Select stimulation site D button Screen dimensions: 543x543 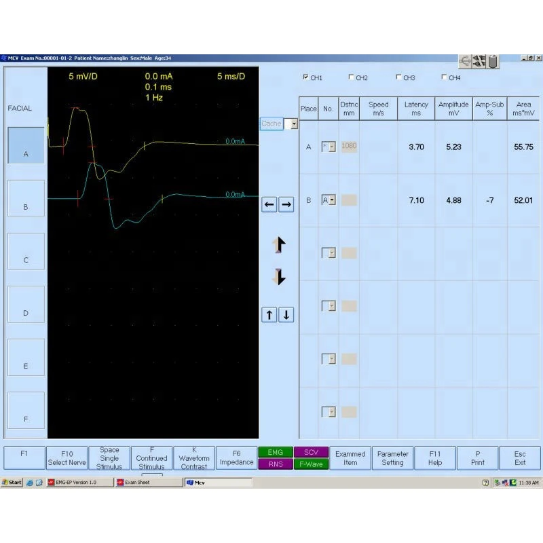click(26, 304)
